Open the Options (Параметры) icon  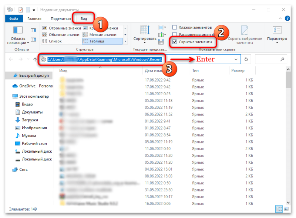pos(277,35)
